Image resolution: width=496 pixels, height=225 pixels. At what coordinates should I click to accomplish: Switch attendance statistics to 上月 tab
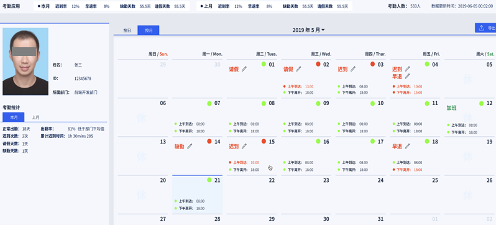[36, 117]
